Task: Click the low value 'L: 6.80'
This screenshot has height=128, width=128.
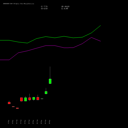Action: (x=65, y=9)
